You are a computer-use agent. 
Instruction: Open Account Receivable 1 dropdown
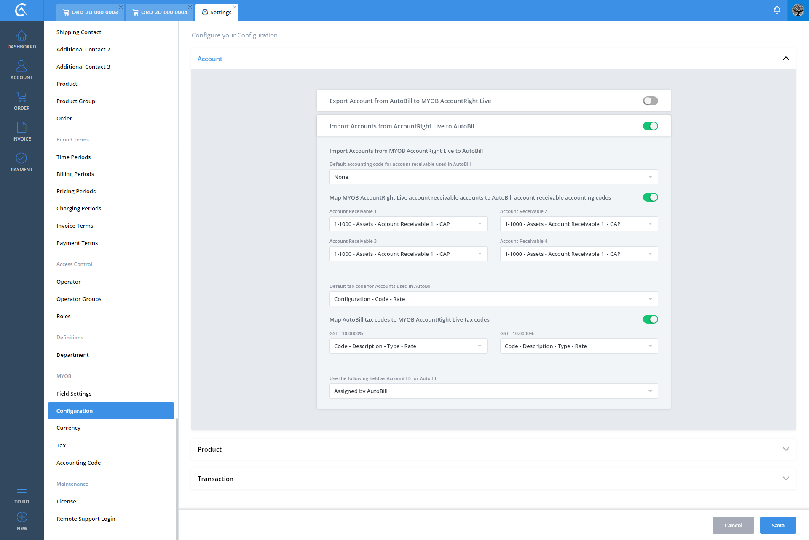tap(408, 224)
